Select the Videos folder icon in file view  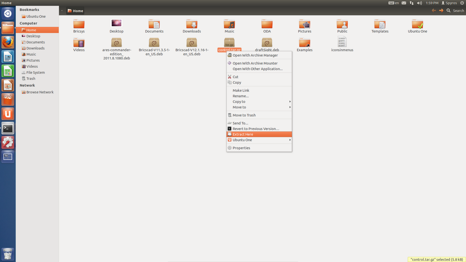pos(79,43)
